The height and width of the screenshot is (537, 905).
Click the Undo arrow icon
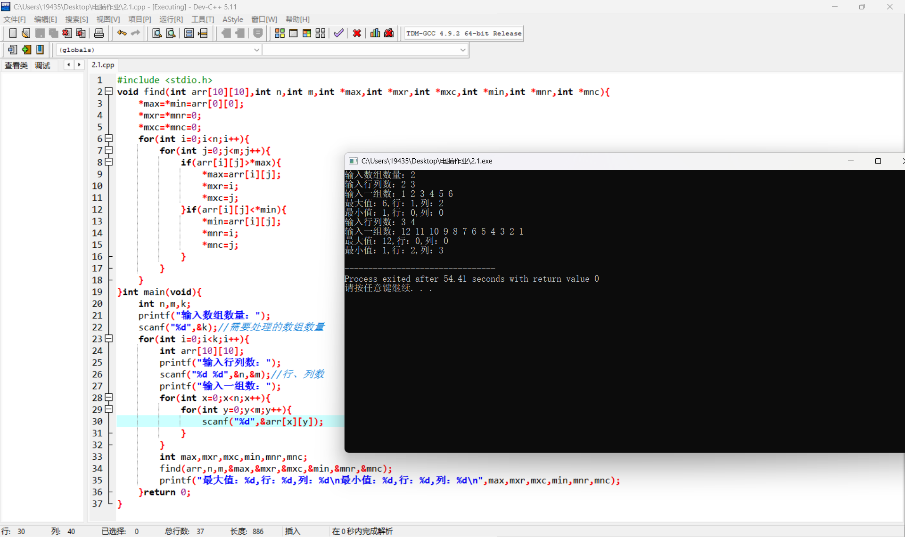click(x=122, y=33)
